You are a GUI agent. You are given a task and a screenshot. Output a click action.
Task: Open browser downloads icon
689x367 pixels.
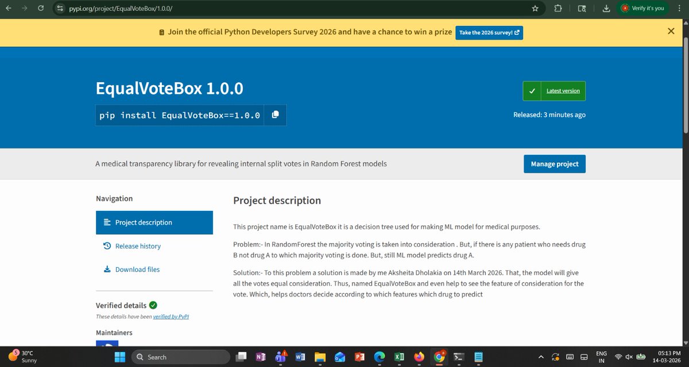pos(606,9)
